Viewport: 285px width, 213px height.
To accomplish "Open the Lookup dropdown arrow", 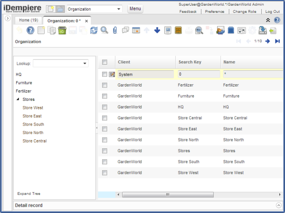I will point(85,64).
